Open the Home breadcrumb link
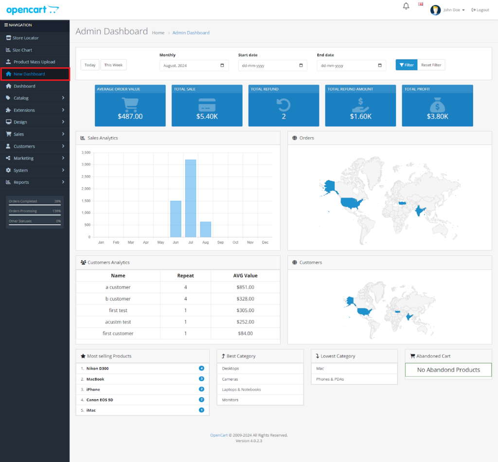 (158, 33)
